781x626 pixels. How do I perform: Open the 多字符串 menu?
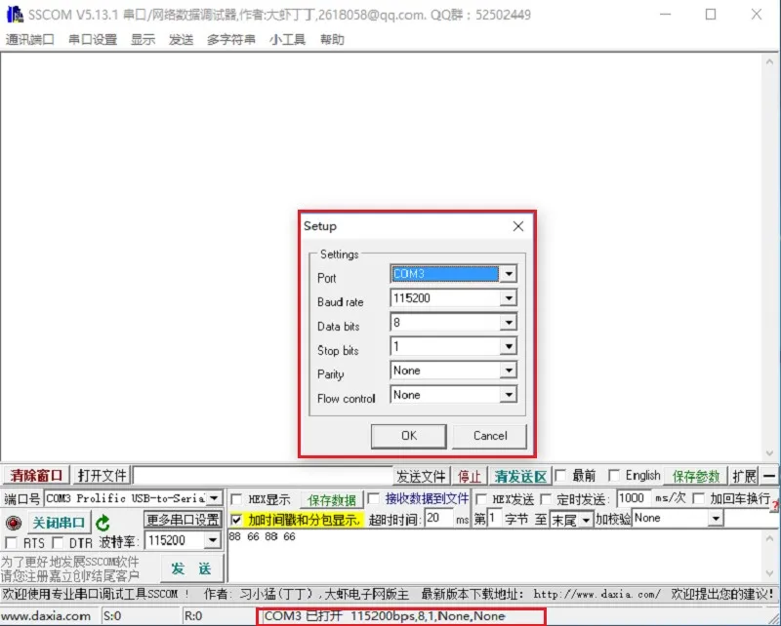click(x=231, y=39)
